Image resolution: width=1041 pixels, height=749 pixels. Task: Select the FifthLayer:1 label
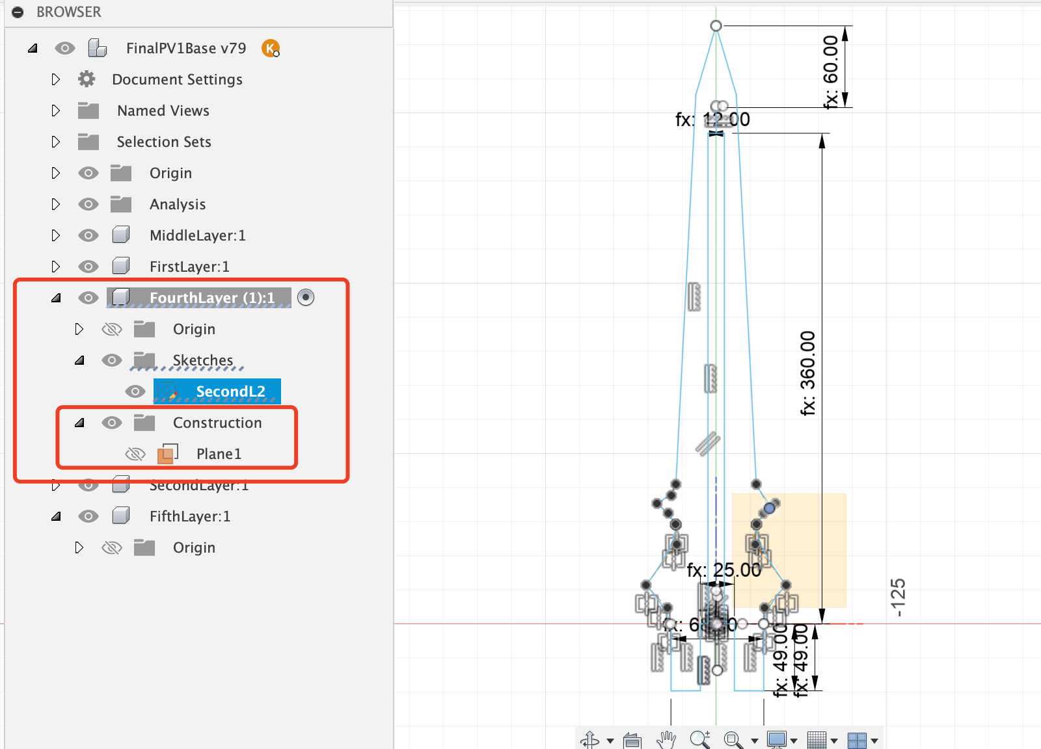point(190,516)
